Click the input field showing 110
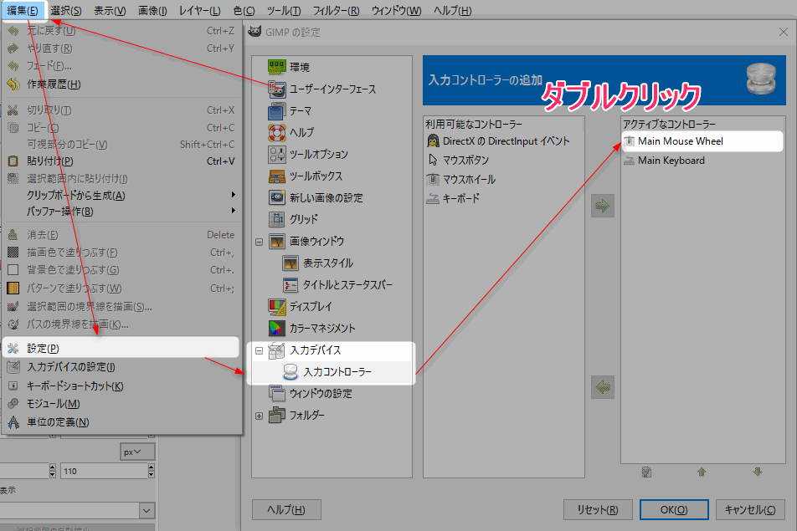797x531 pixels. tap(104, 471)
